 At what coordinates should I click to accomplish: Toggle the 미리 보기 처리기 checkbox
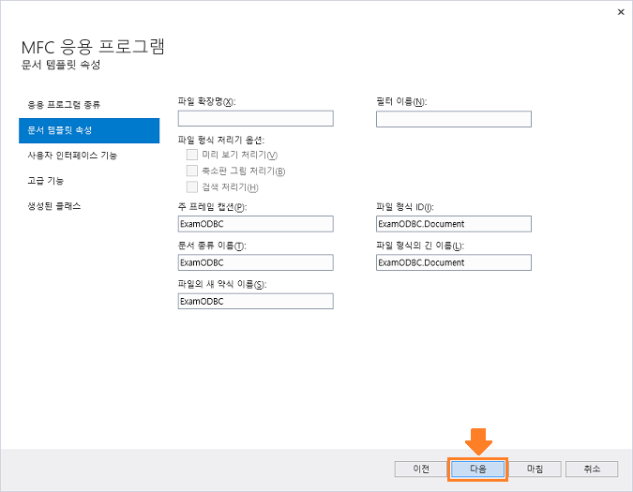coord(192,155)
